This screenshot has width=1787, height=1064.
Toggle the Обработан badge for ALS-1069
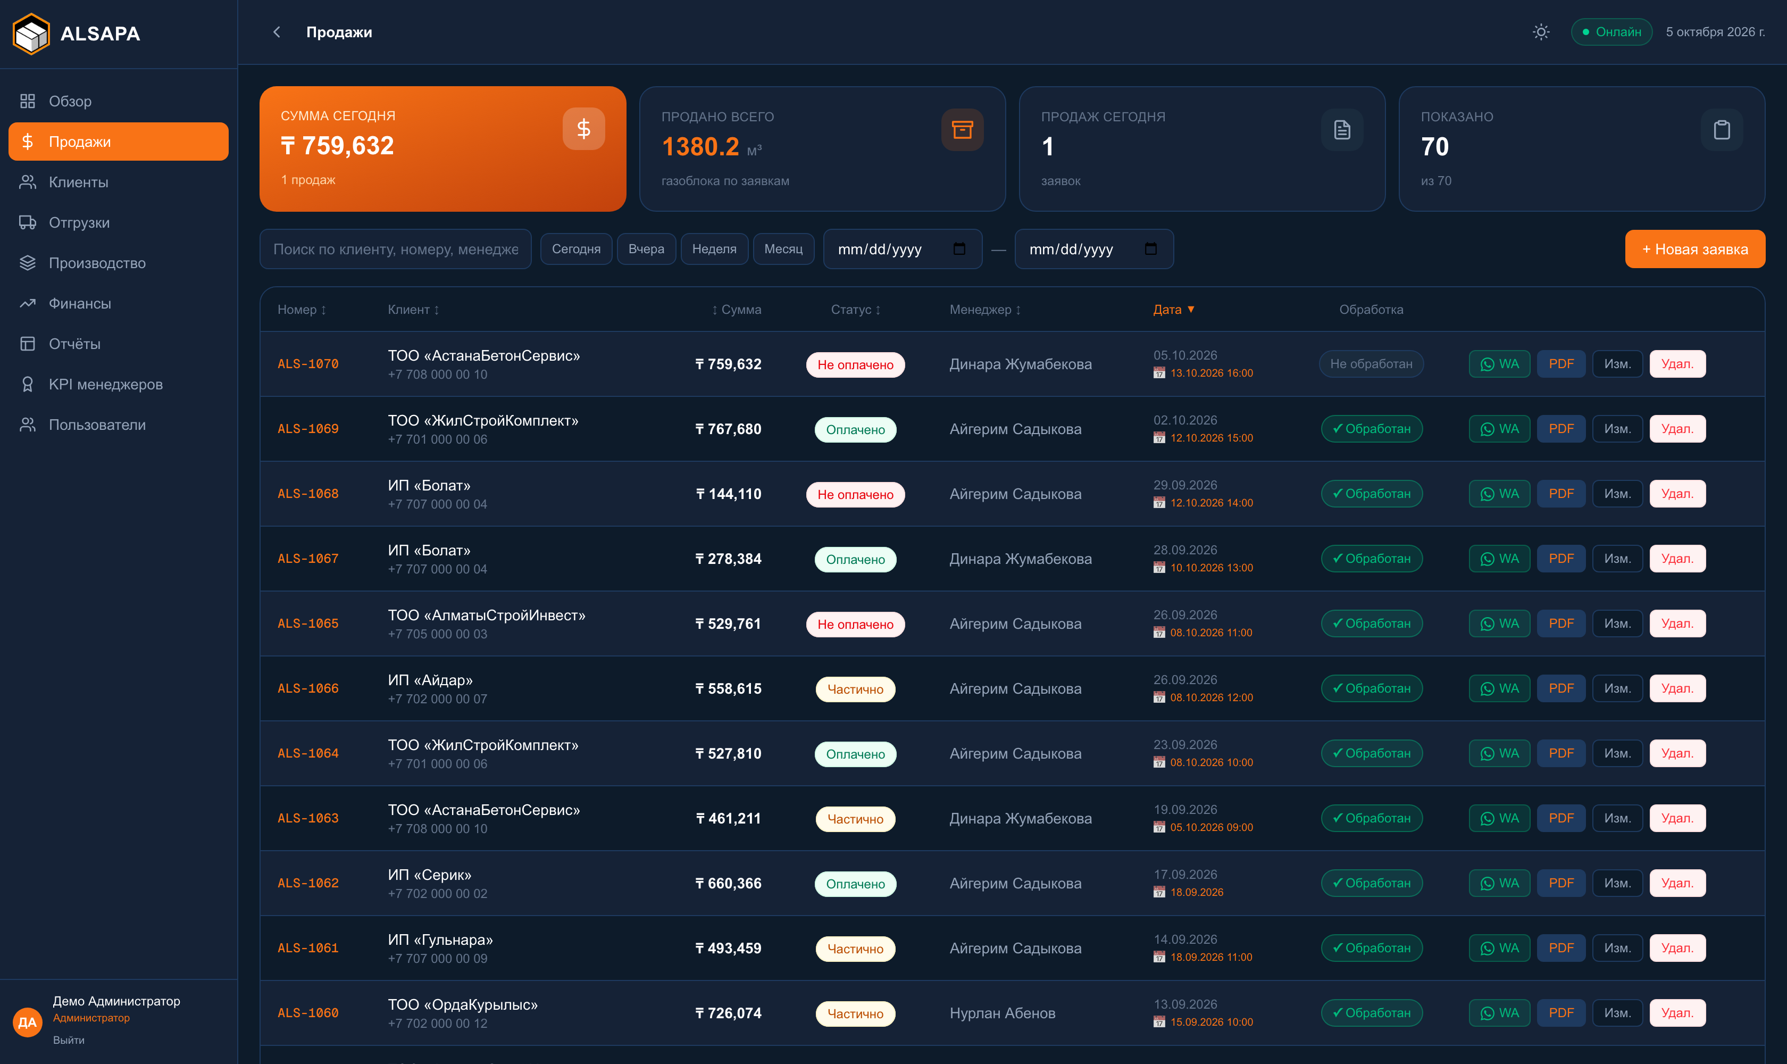pos(1371,429)
